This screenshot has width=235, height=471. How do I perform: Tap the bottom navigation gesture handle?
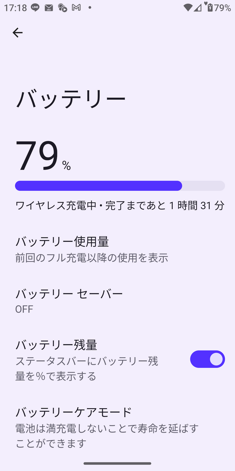click(117, 464)
